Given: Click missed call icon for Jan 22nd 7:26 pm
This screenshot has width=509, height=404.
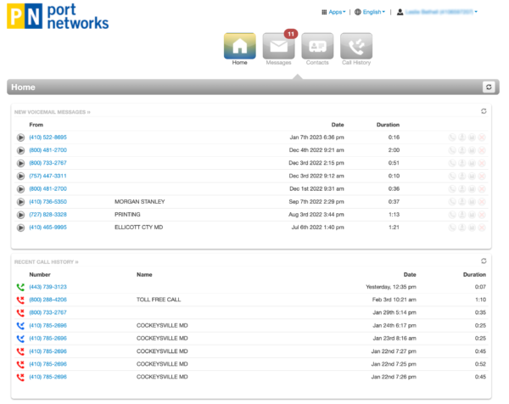Looking at the screenshot, I should pyautogui.click(x=20, y=377).
